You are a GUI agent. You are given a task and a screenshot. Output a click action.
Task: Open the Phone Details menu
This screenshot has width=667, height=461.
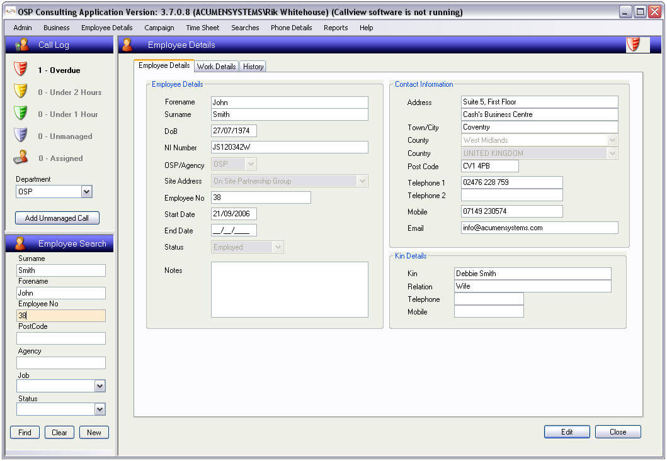pos(292,28)
